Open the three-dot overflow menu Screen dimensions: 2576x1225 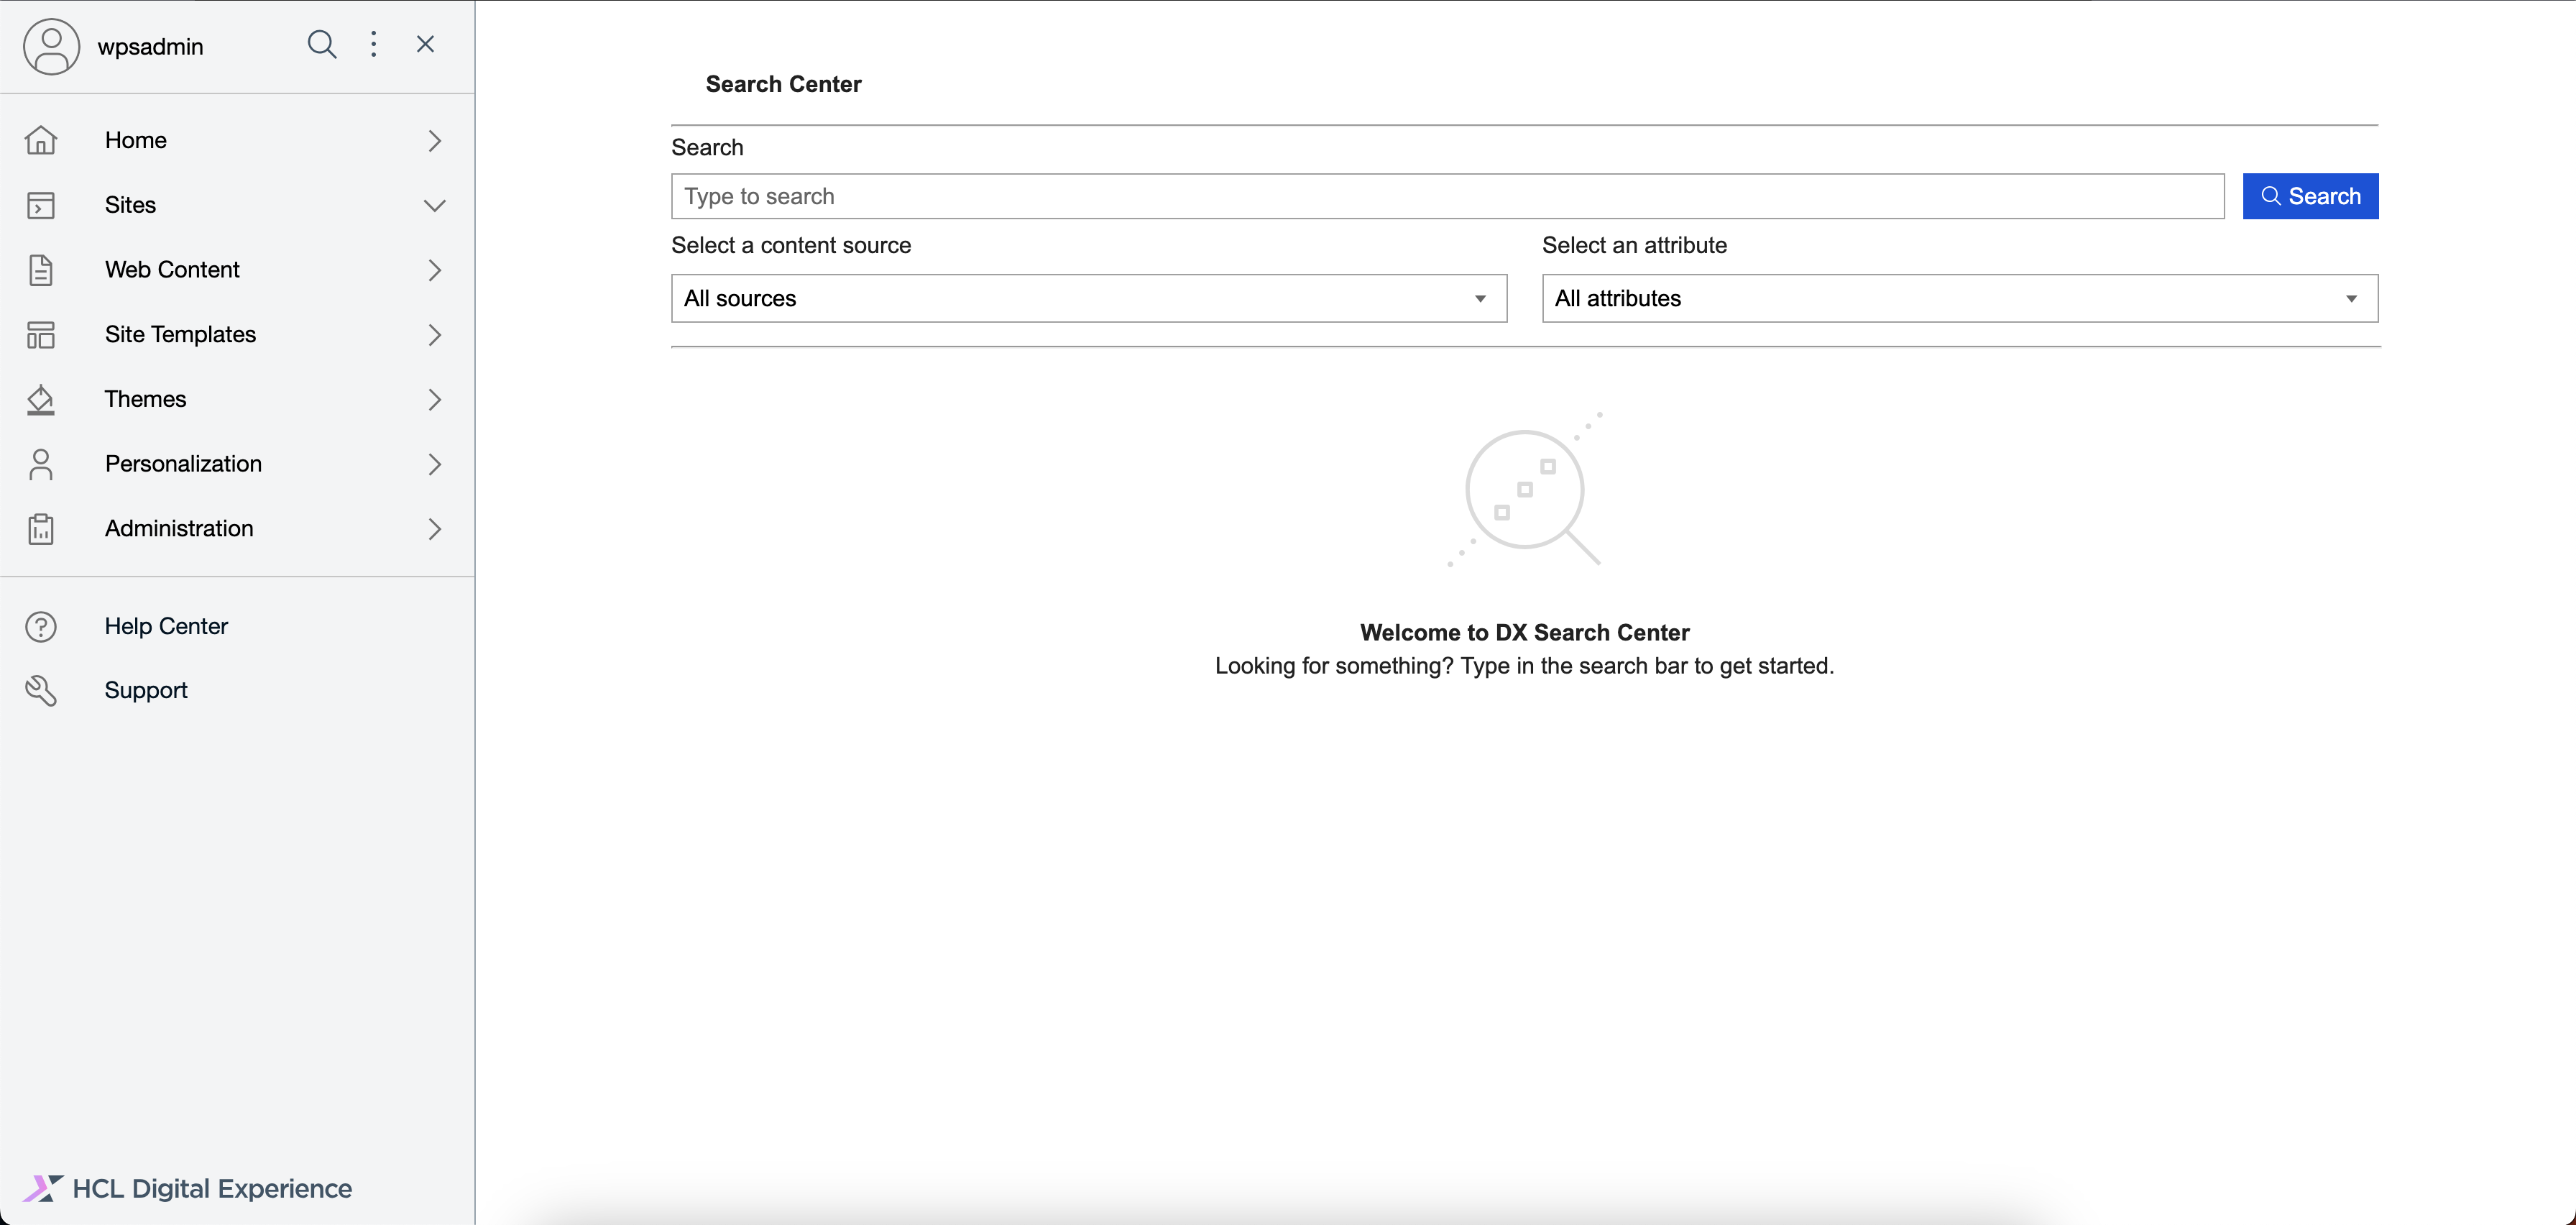pyautogui.click(x=374, y=44)
